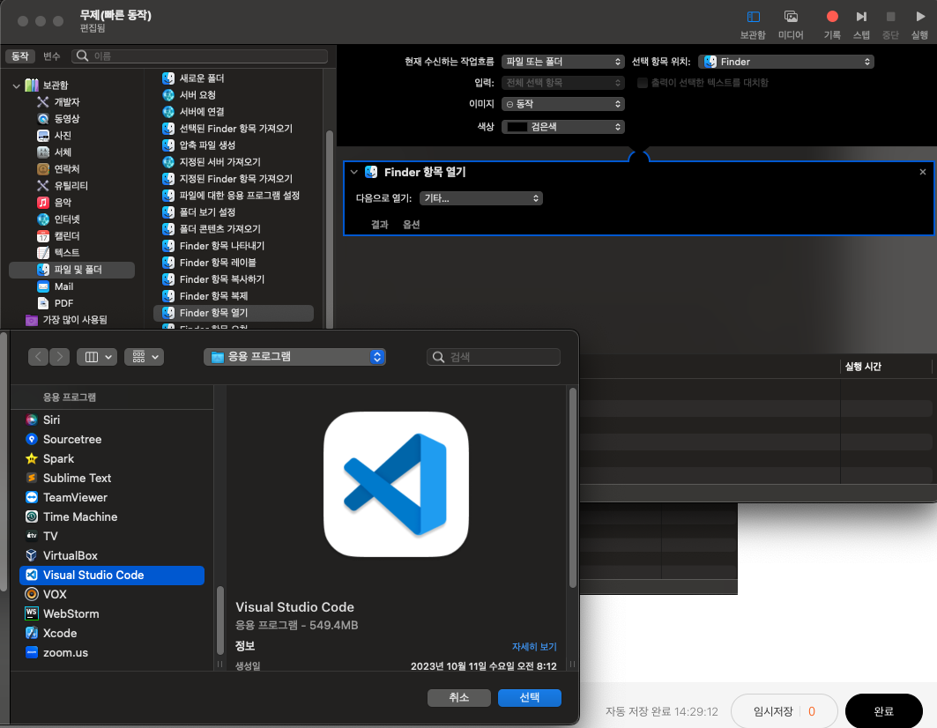Viewport: 937px width, 728px height.
Task: Click the 자세히 보기 link
Action: pos(534,647)
